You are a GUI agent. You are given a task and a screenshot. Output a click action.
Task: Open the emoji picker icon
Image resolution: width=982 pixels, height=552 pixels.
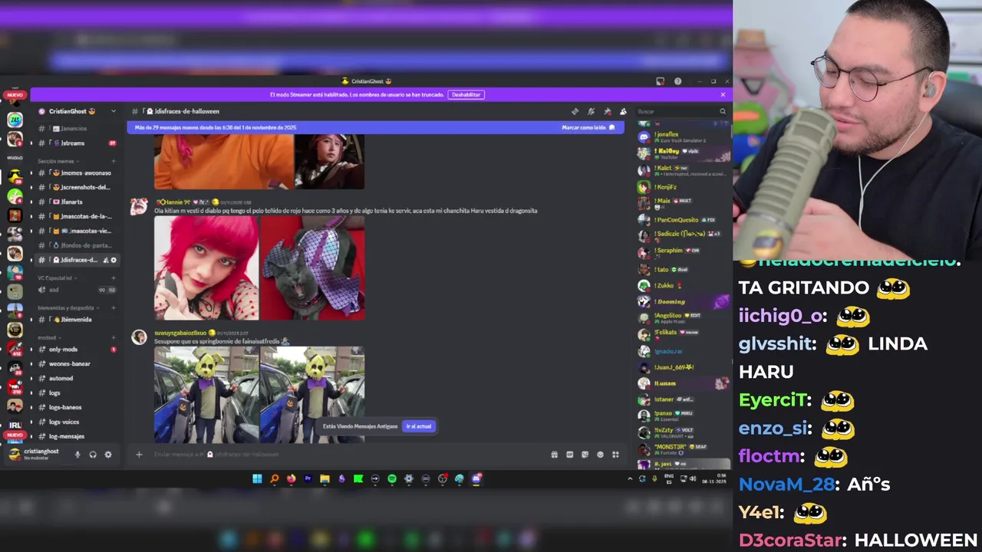(600, 455)
